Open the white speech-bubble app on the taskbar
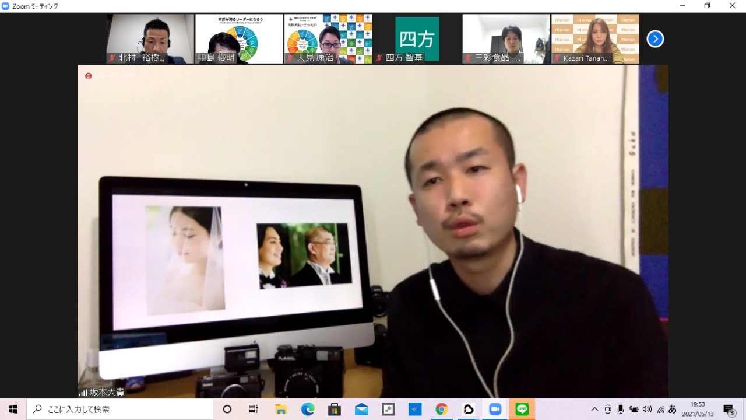The image size is (746, 420). pyautogui.click(x=469, y=409)
